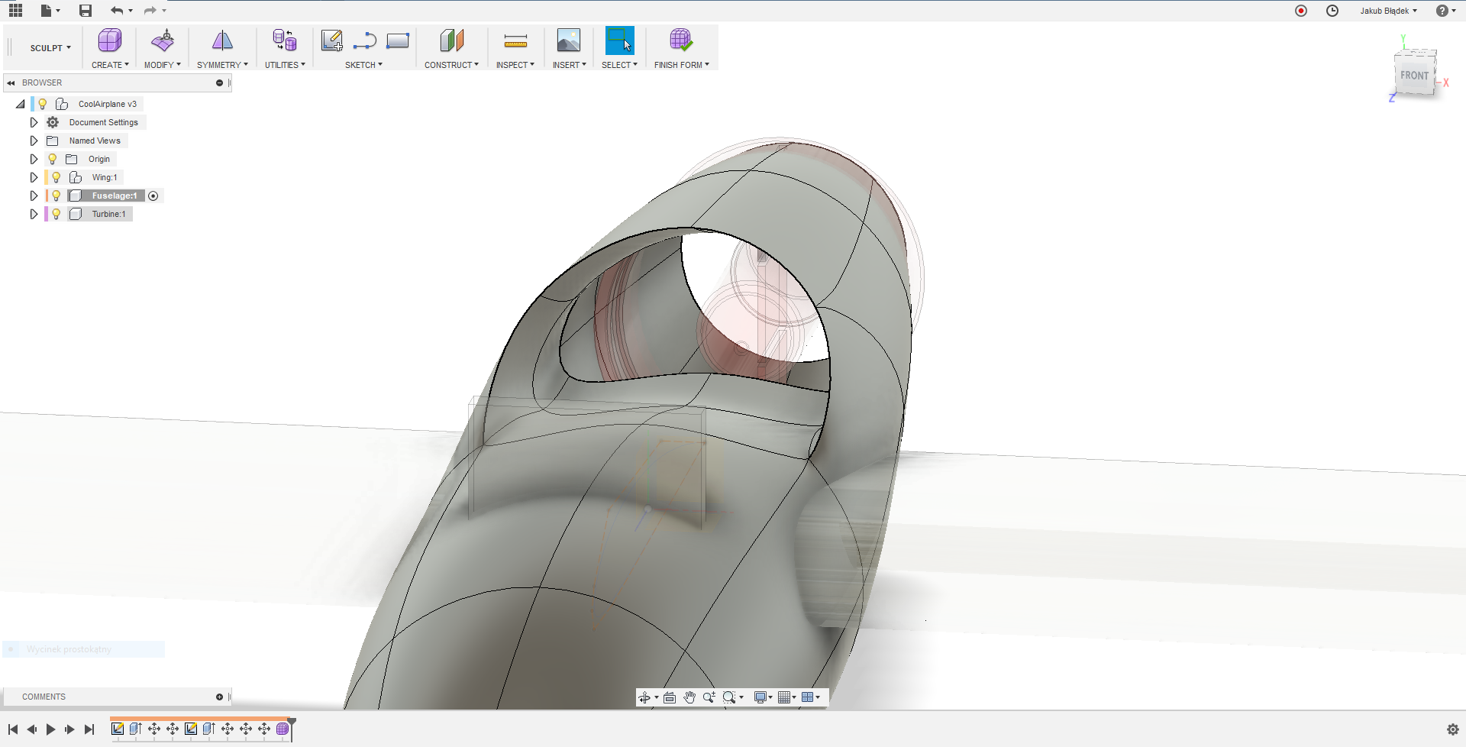The image size is (1466, 747).
Task: Jump to timeline end
Action: (89, 729)
